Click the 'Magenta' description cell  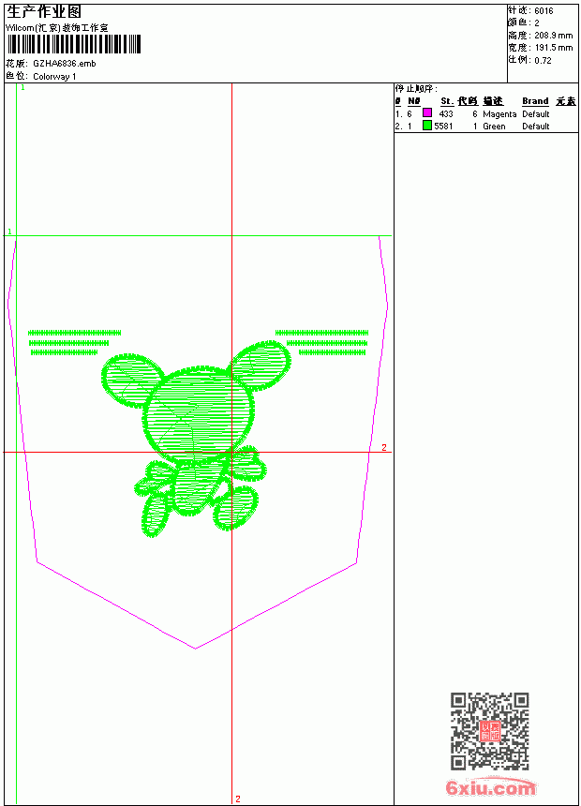[x=499, y=114]
